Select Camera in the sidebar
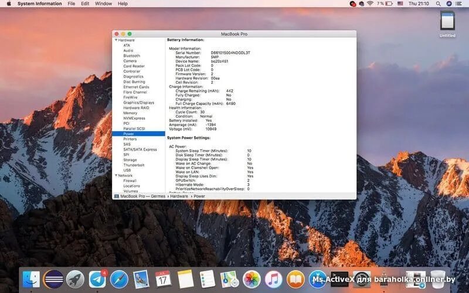 click(x=130, y=61)
